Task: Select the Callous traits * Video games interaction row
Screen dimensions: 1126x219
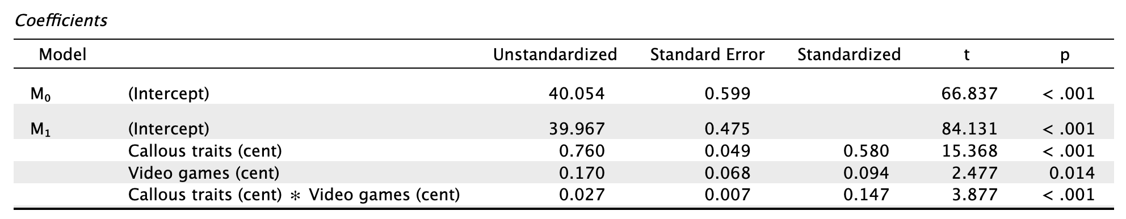Action: [563, 195]
